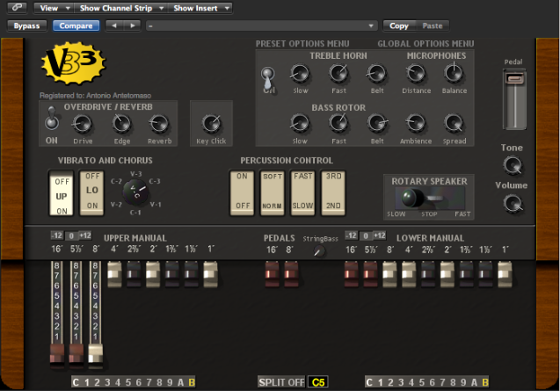Click the Bass Rotor Ambience knob
Viewport: 560px width, 391px height.
pyautogui.click(x=416, y=124)
